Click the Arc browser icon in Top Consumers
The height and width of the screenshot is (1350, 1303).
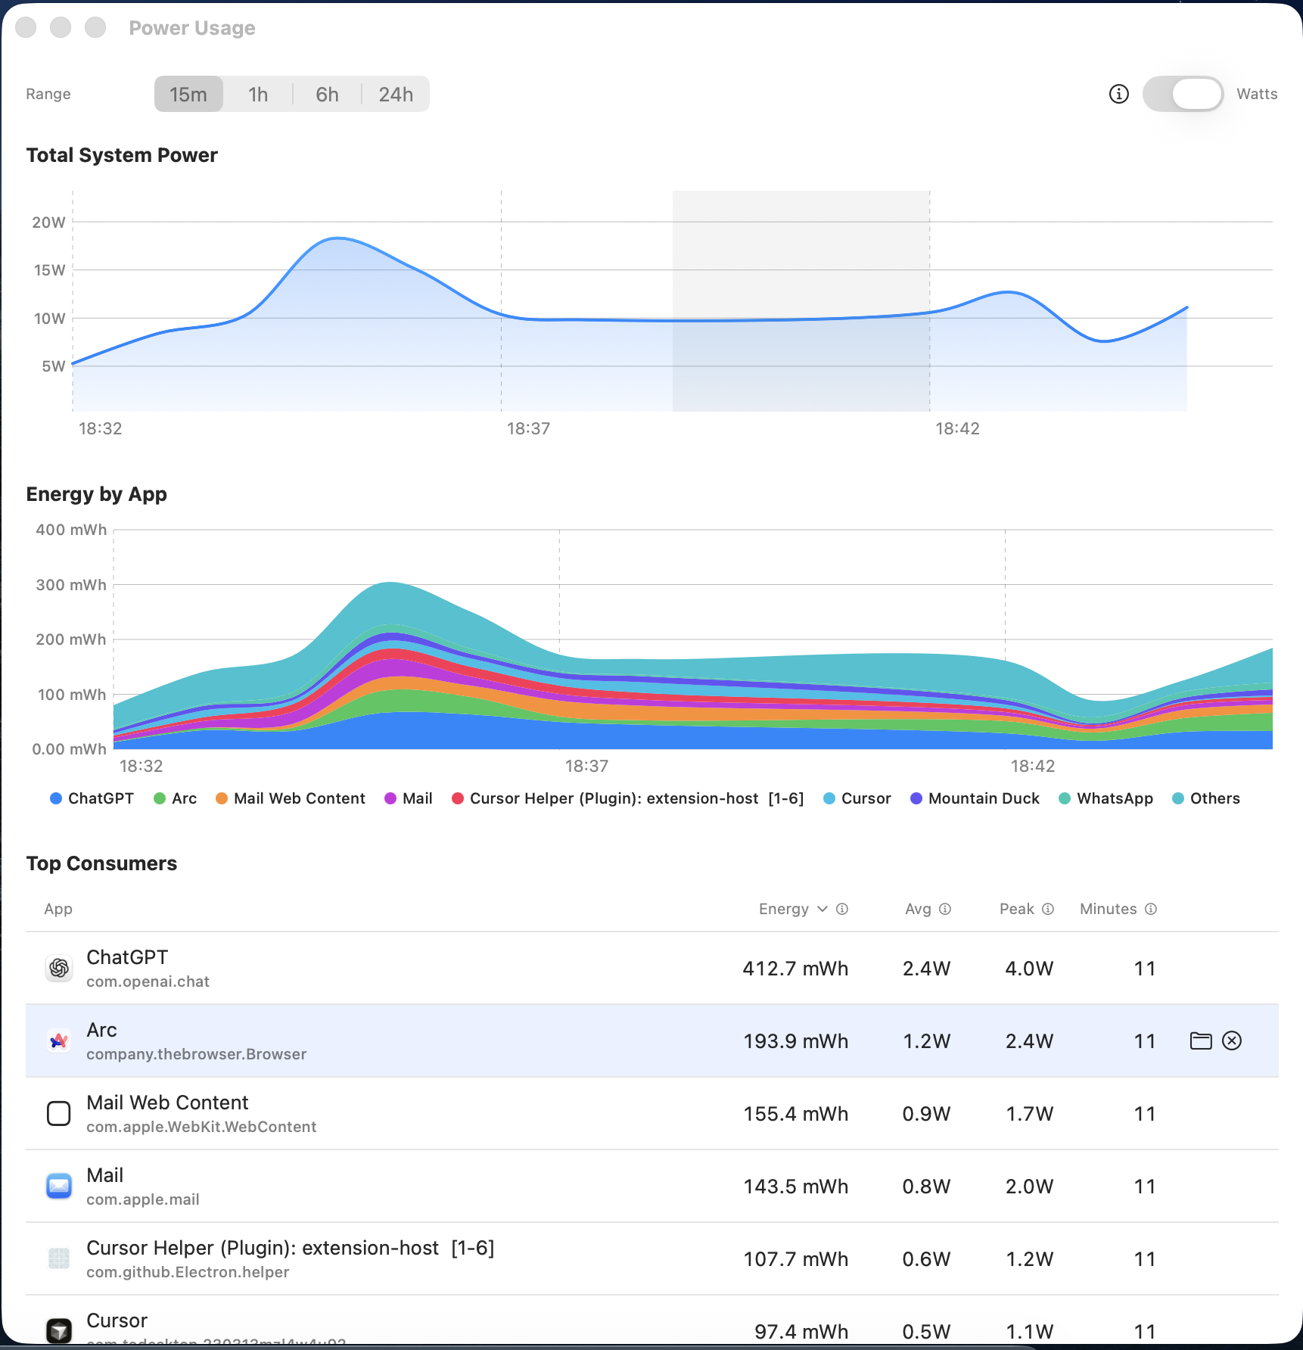click(58, 1040)
